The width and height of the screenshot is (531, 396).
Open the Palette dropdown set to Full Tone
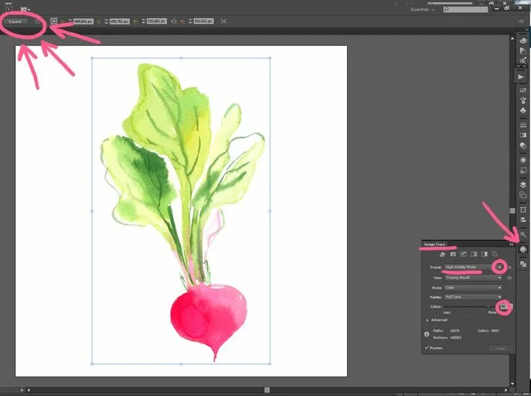tap(473, 297)
